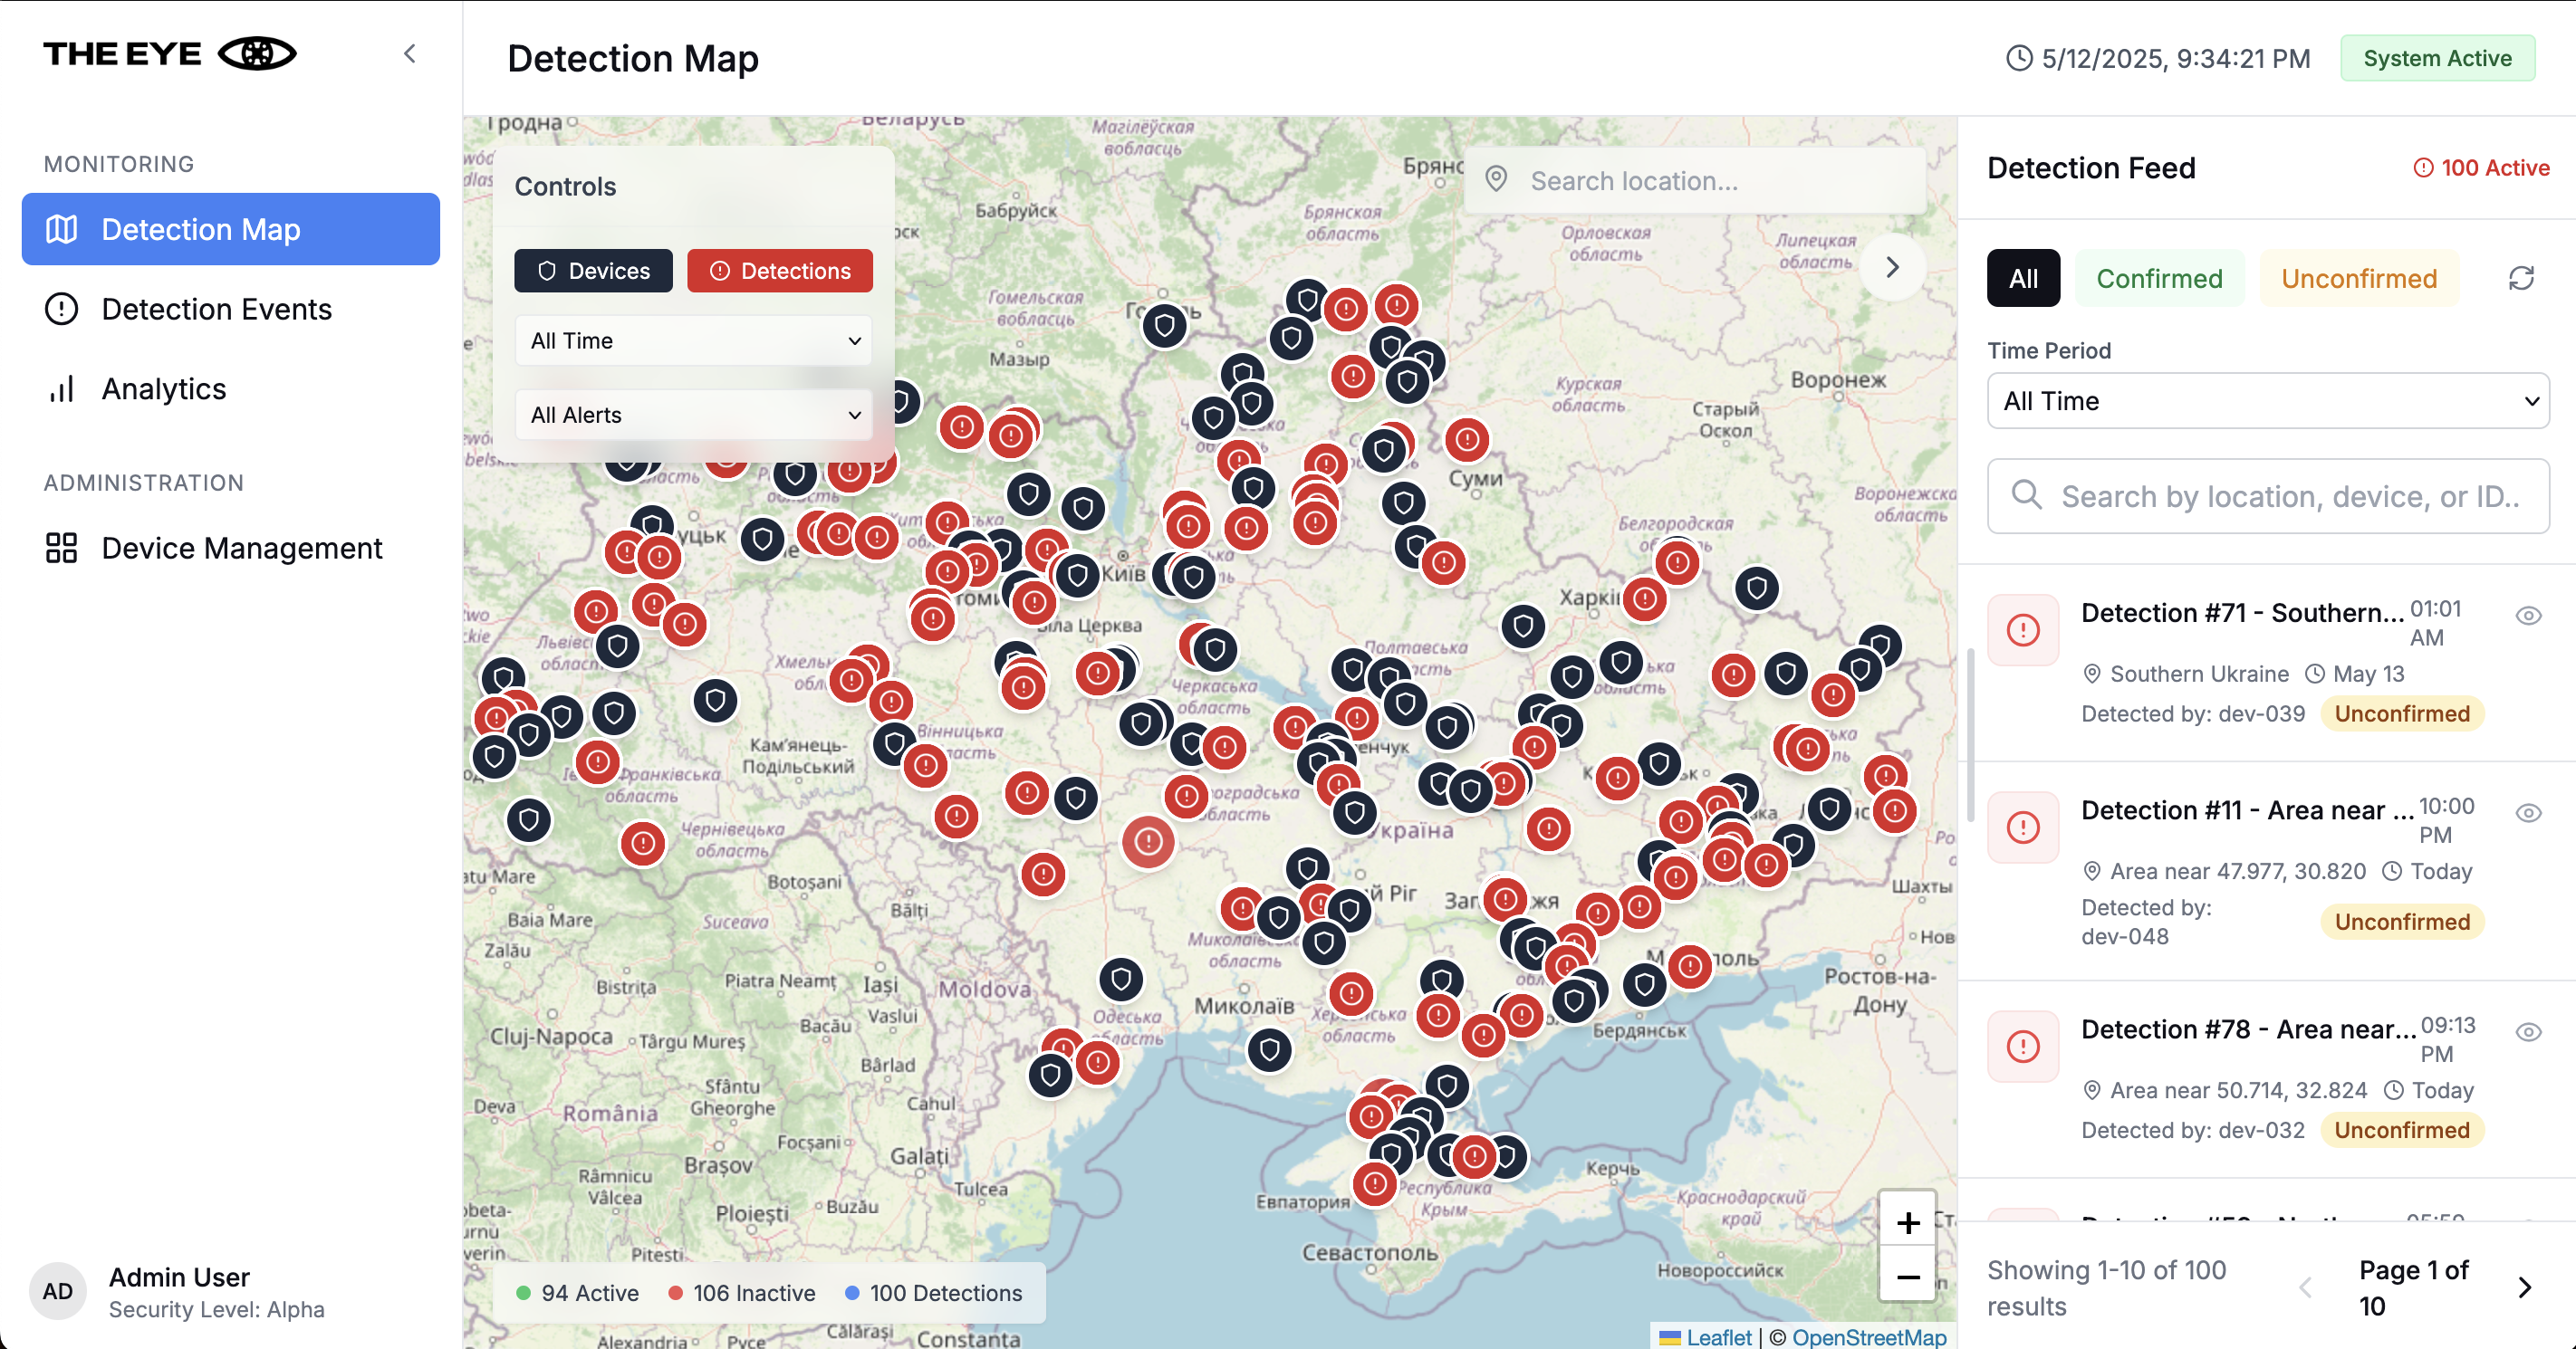Open Analytics from the sidebar
The height and width of the screenshot is (1349, 2576).
coord(164,388)
